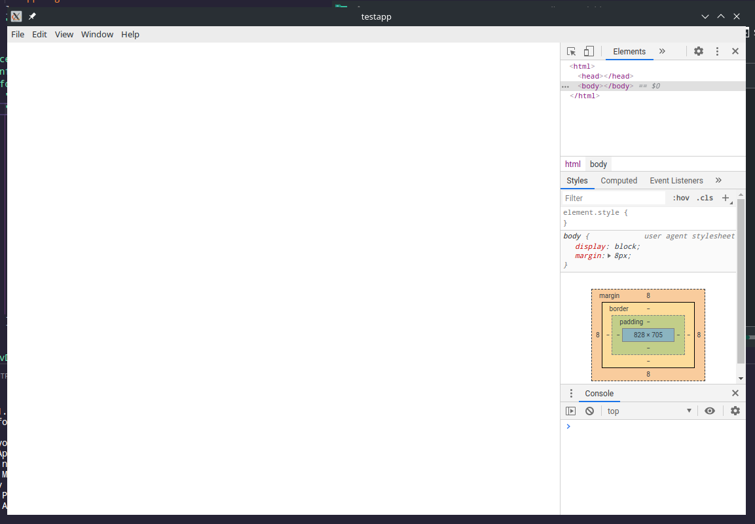Close the DevTools panel

coord(735,51)
